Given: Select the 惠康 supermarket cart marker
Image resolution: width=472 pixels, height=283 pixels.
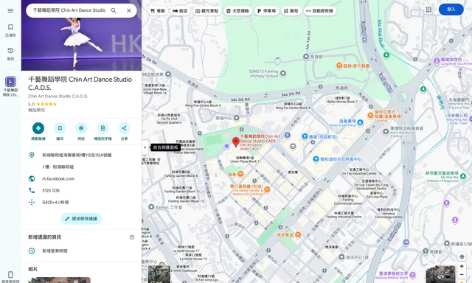Looking at the screenshot, I should 305,136.
